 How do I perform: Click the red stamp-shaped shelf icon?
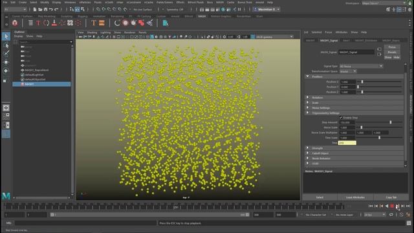tap(54, 23)
